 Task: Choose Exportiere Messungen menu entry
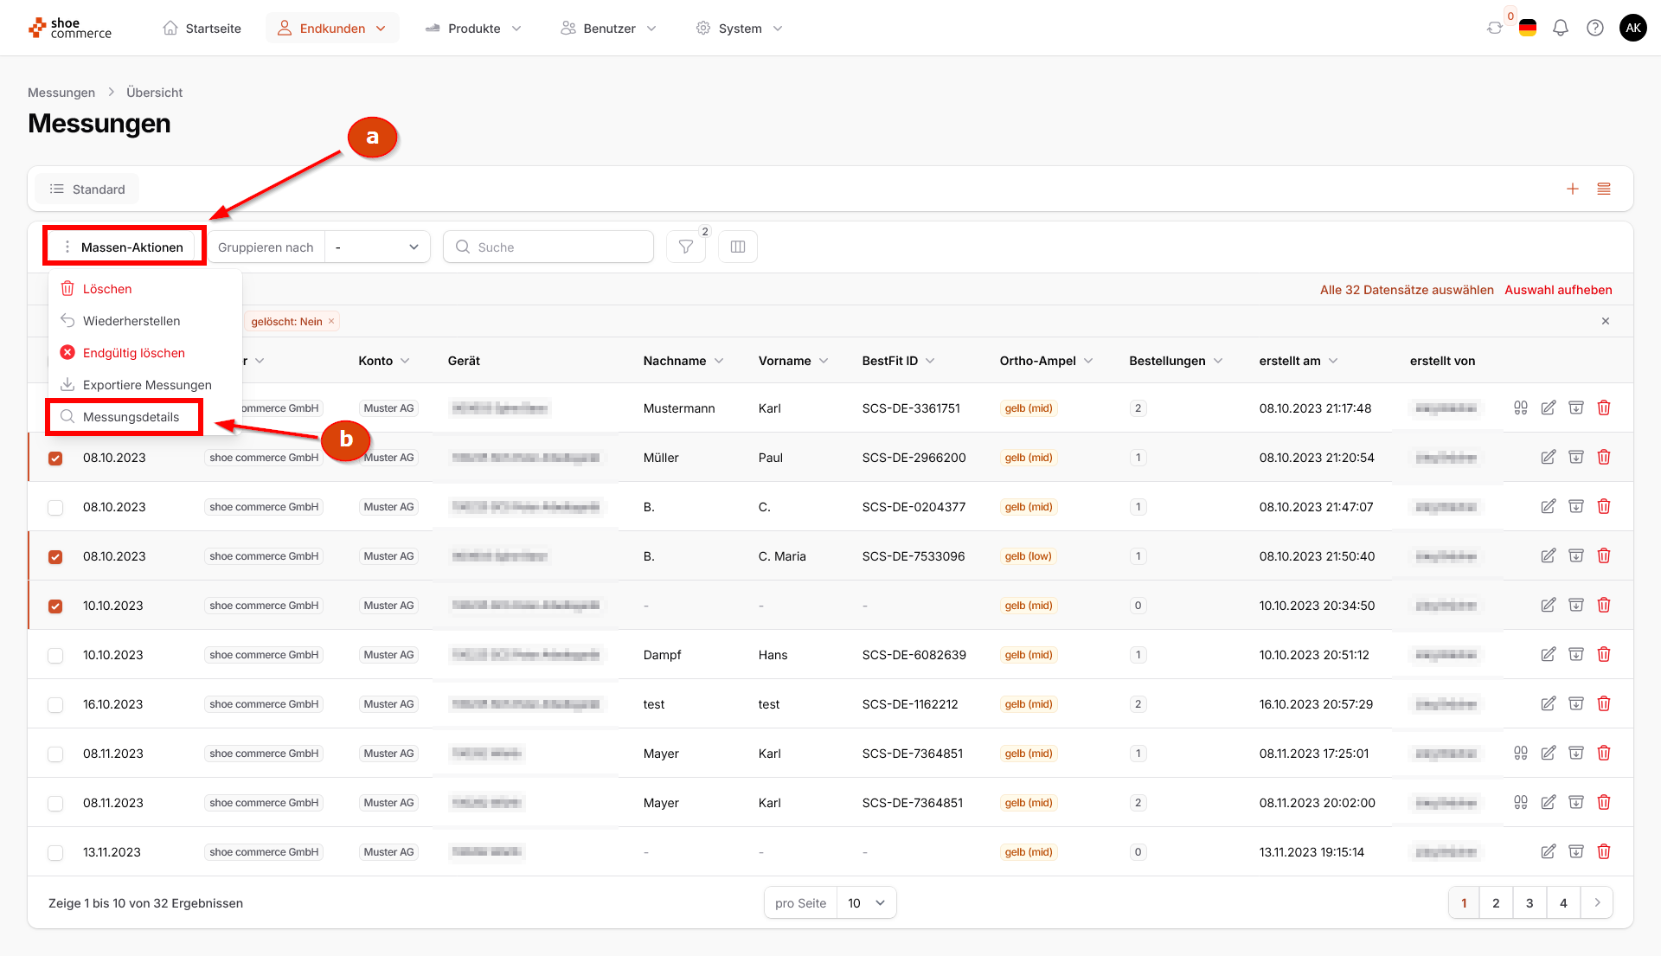point(146,385)
